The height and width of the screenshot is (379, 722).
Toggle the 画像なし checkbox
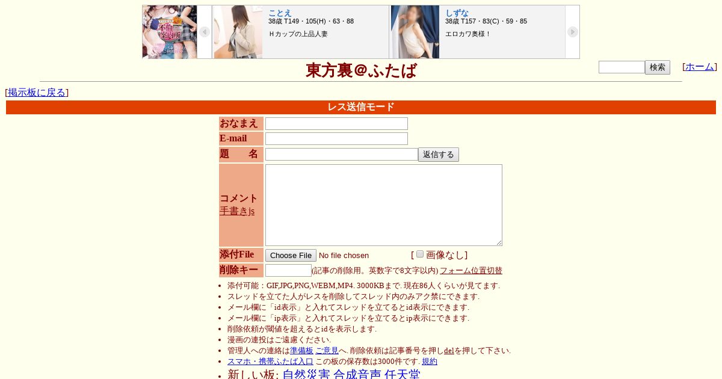click(420, 254)
